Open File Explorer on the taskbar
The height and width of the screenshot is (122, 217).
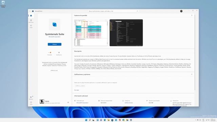108,120
